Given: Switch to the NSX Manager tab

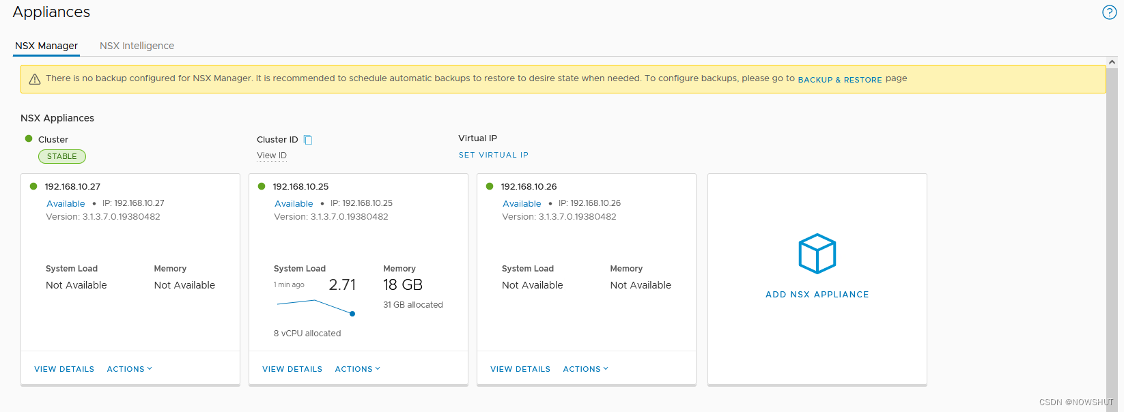Looking at the screenshot, I should tap(46, 46).
